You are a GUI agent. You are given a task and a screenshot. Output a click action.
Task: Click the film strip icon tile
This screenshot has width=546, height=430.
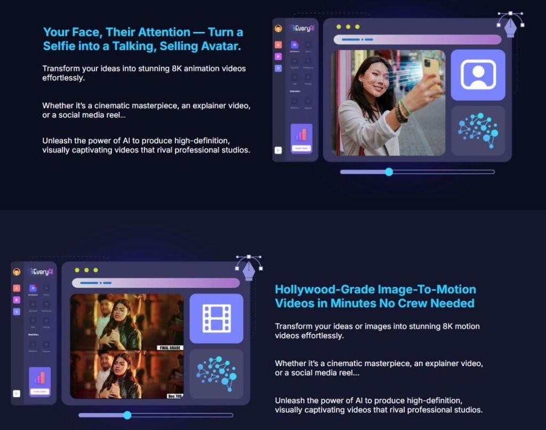pos(216,318)
